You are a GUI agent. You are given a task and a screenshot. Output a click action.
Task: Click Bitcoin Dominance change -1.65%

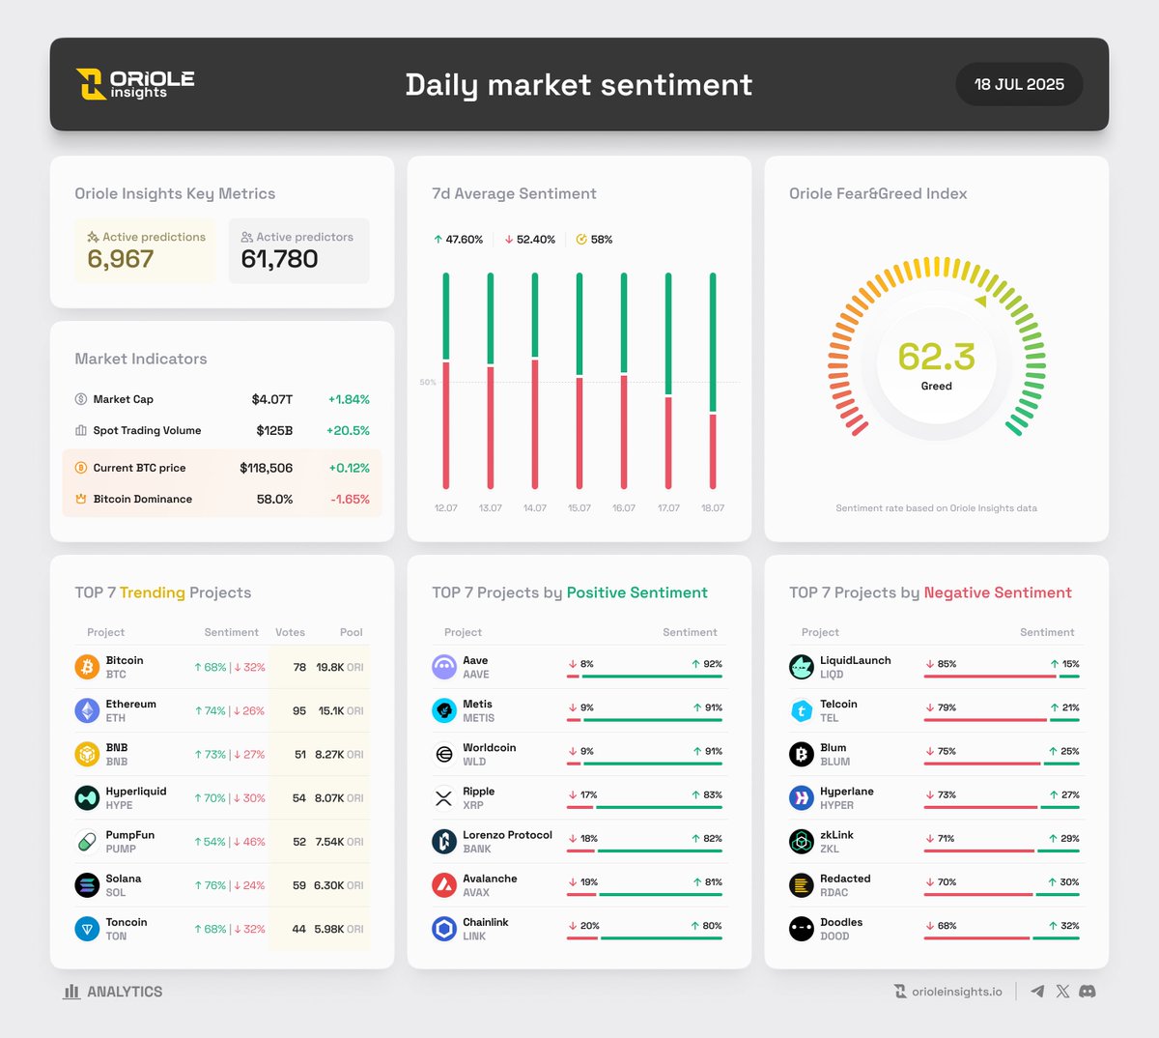tap(350, 499)
